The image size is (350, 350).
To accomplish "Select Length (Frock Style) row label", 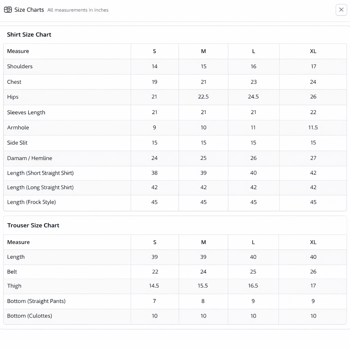I will tap(31, 202).
